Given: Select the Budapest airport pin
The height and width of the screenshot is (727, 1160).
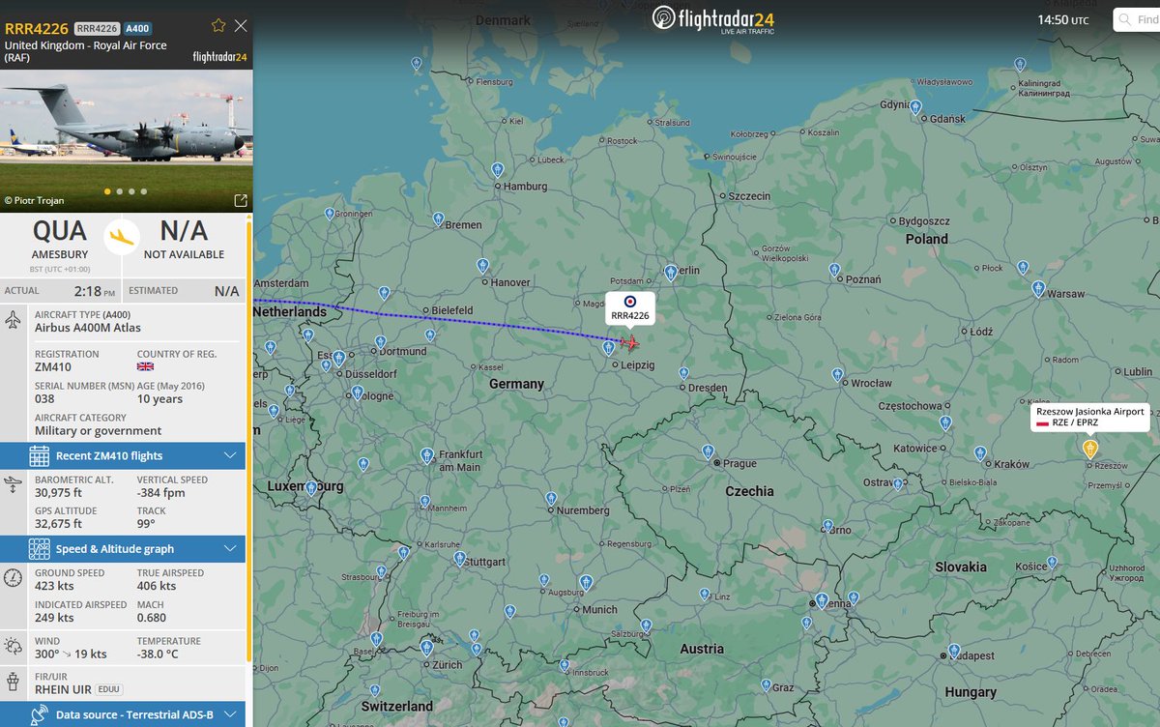Looking at the screenshot, I should coord(954,650).
